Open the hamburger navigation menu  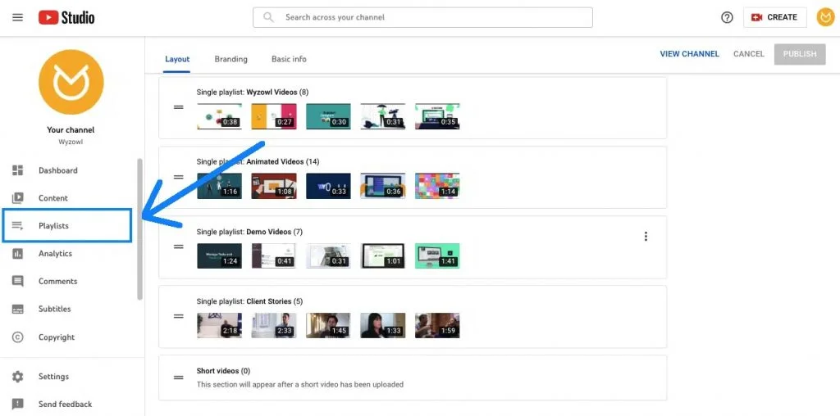click(18, 17)
